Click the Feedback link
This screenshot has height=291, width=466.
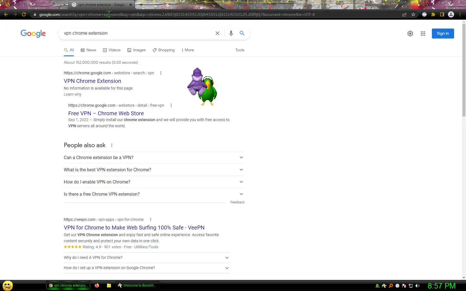[x=237, y=202]
